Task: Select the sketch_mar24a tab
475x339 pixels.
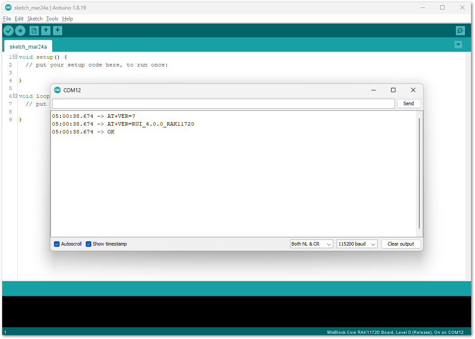Action: pyautogui.click(x=28, y=47)
